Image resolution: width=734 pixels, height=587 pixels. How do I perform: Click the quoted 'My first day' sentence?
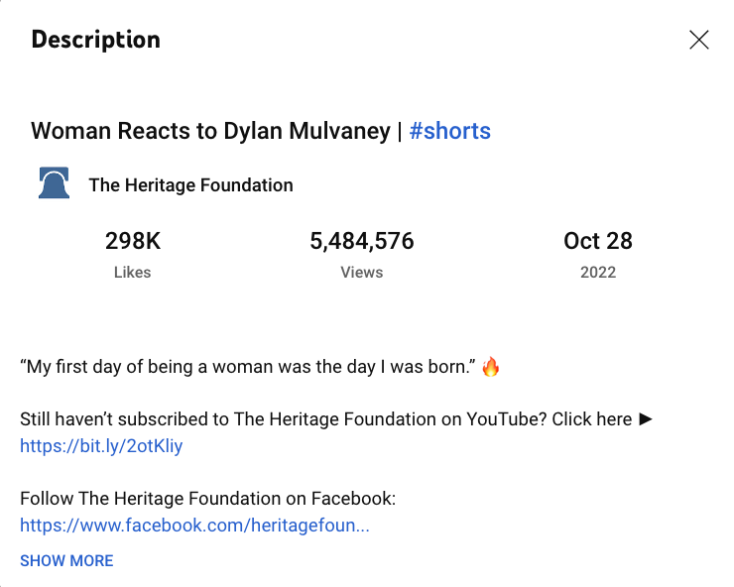[x=248, y=368]
